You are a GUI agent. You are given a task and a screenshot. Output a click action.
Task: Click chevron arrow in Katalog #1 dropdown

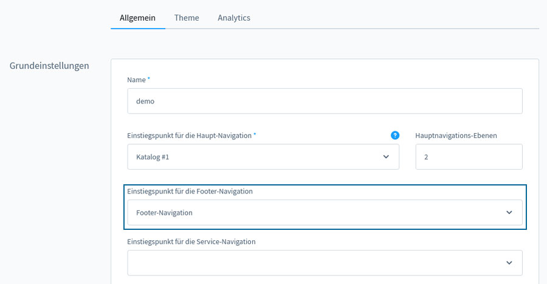(386, 157)
